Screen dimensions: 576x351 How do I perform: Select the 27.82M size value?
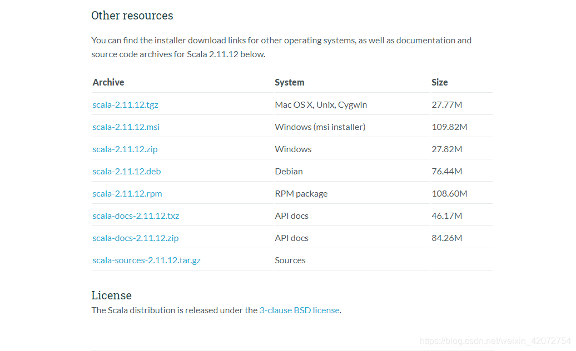tap(446, 149)
